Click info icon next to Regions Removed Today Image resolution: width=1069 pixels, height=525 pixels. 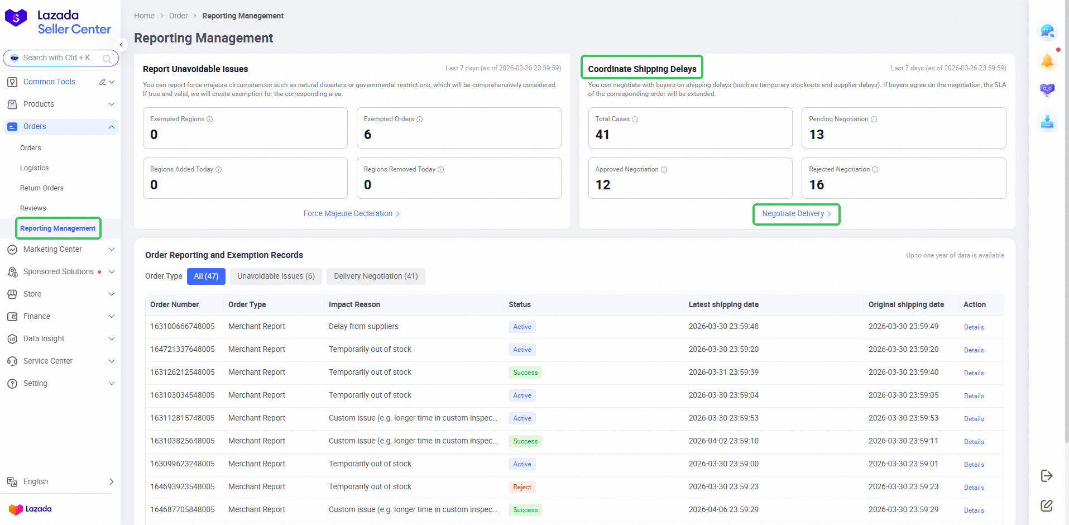tap(441, 170)
